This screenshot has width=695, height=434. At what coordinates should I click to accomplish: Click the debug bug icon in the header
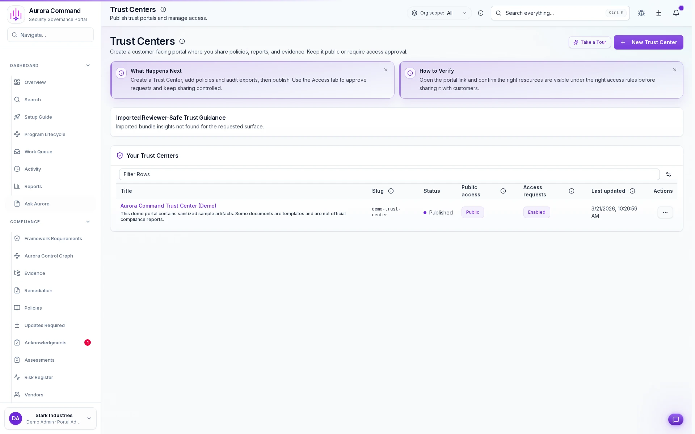click(641, 13)
